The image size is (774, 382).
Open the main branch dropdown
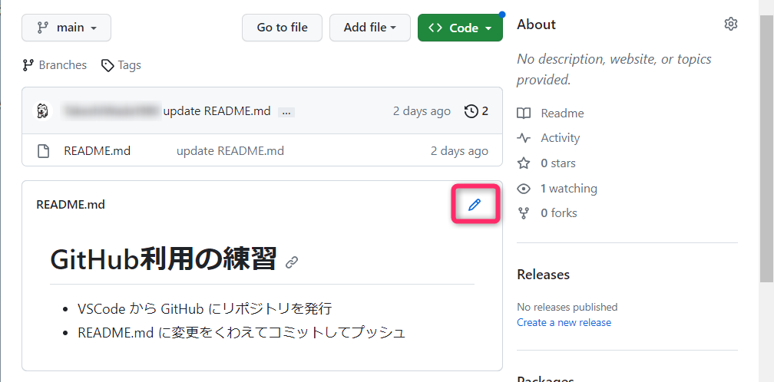click(67, 28)
